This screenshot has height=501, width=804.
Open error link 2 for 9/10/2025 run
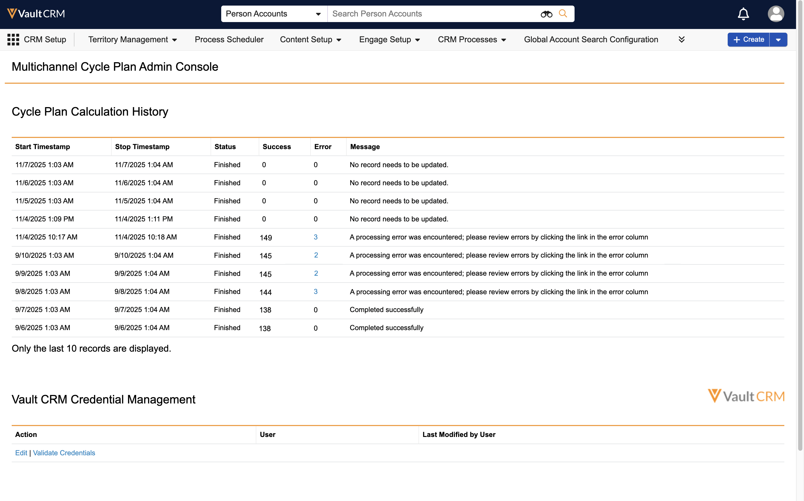[316, 255]
